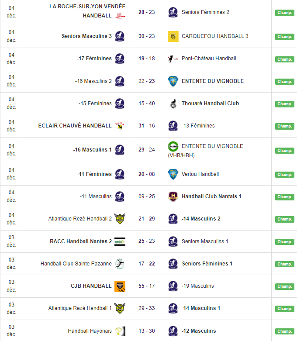Open the Seniors Féminines 1 team link
This screenshot has width=297, height=341.
click(x=207, y=264)
